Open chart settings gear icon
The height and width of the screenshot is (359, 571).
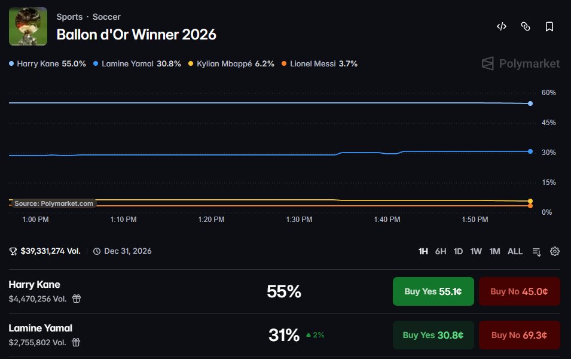(555, 251)
